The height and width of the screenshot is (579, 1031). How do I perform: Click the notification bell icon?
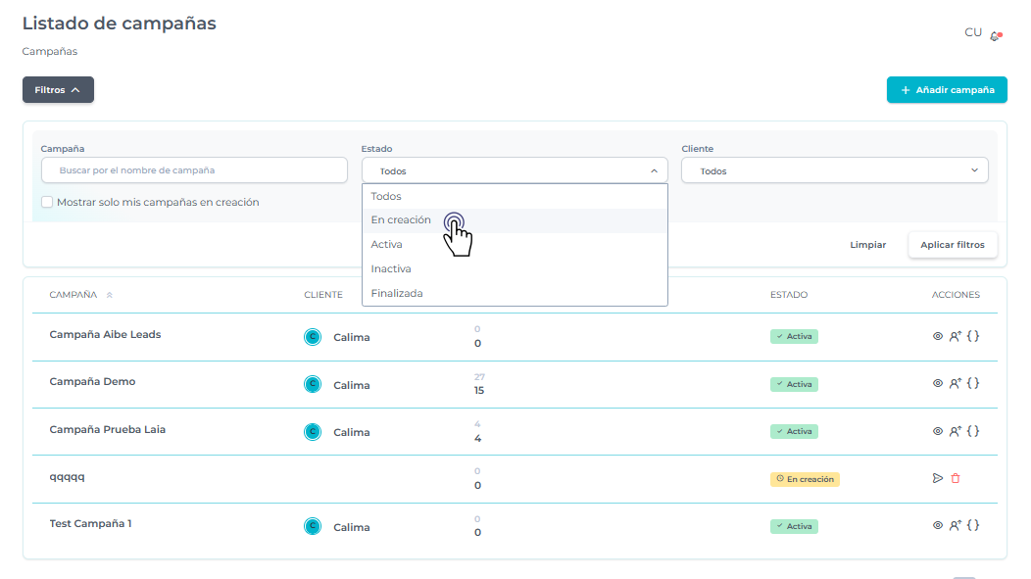point(996,35)
